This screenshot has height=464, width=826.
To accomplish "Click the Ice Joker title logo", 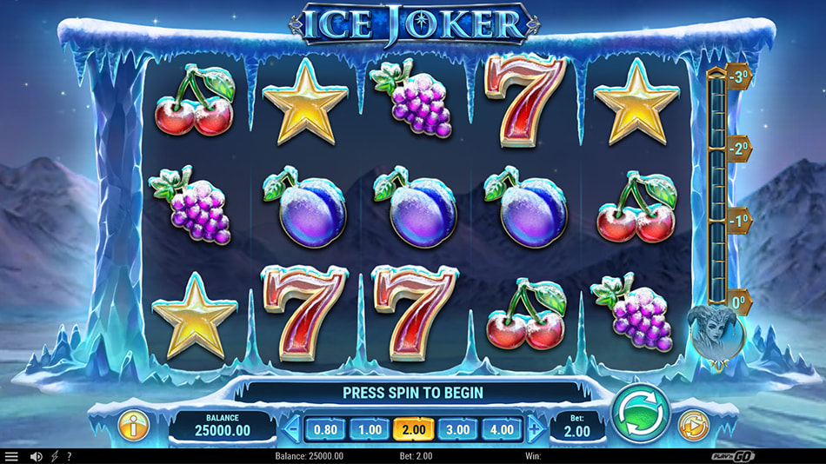I will 414,24.
